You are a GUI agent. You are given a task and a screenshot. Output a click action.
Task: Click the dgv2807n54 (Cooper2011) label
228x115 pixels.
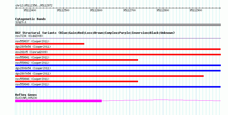pos(33,74)
